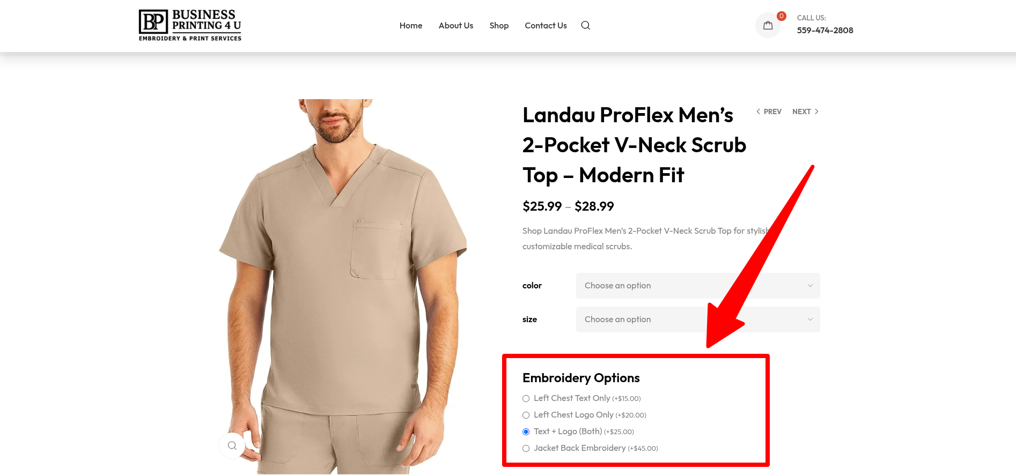Open the Shop menu item
This screenshot has width=1016, height=476.
pyautogui.click(x=499, y=25)
